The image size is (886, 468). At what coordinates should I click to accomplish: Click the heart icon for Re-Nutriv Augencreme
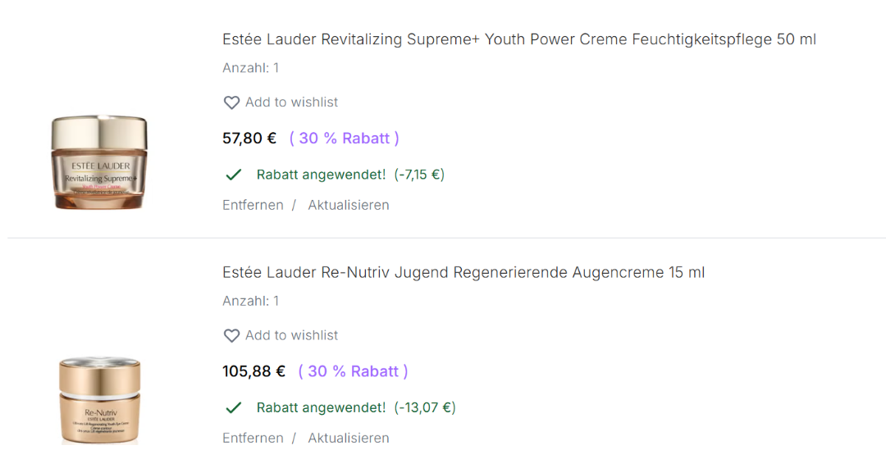231,335
